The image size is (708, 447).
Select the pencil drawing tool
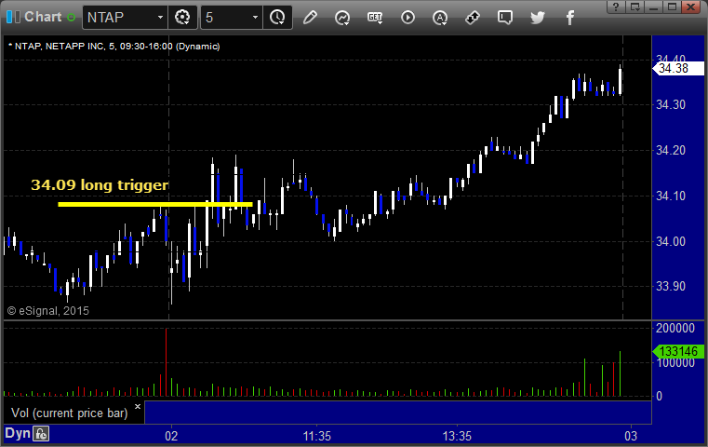310,18
